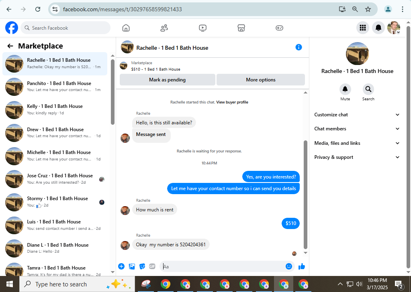Open the Marketplace tab icon
411x292 pixels.
pos(241,28)
